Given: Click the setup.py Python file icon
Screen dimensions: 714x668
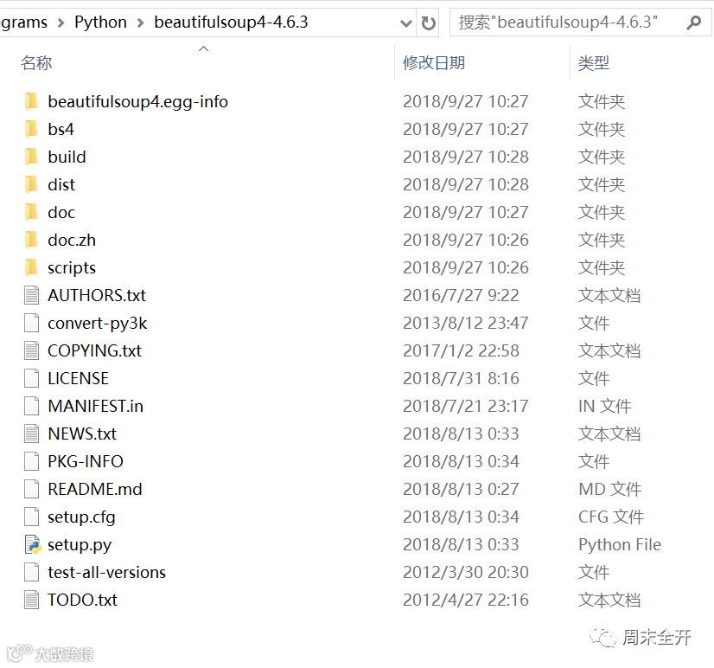Looking at the screenshot, I should pyautogui.click(x=32, y=544).
